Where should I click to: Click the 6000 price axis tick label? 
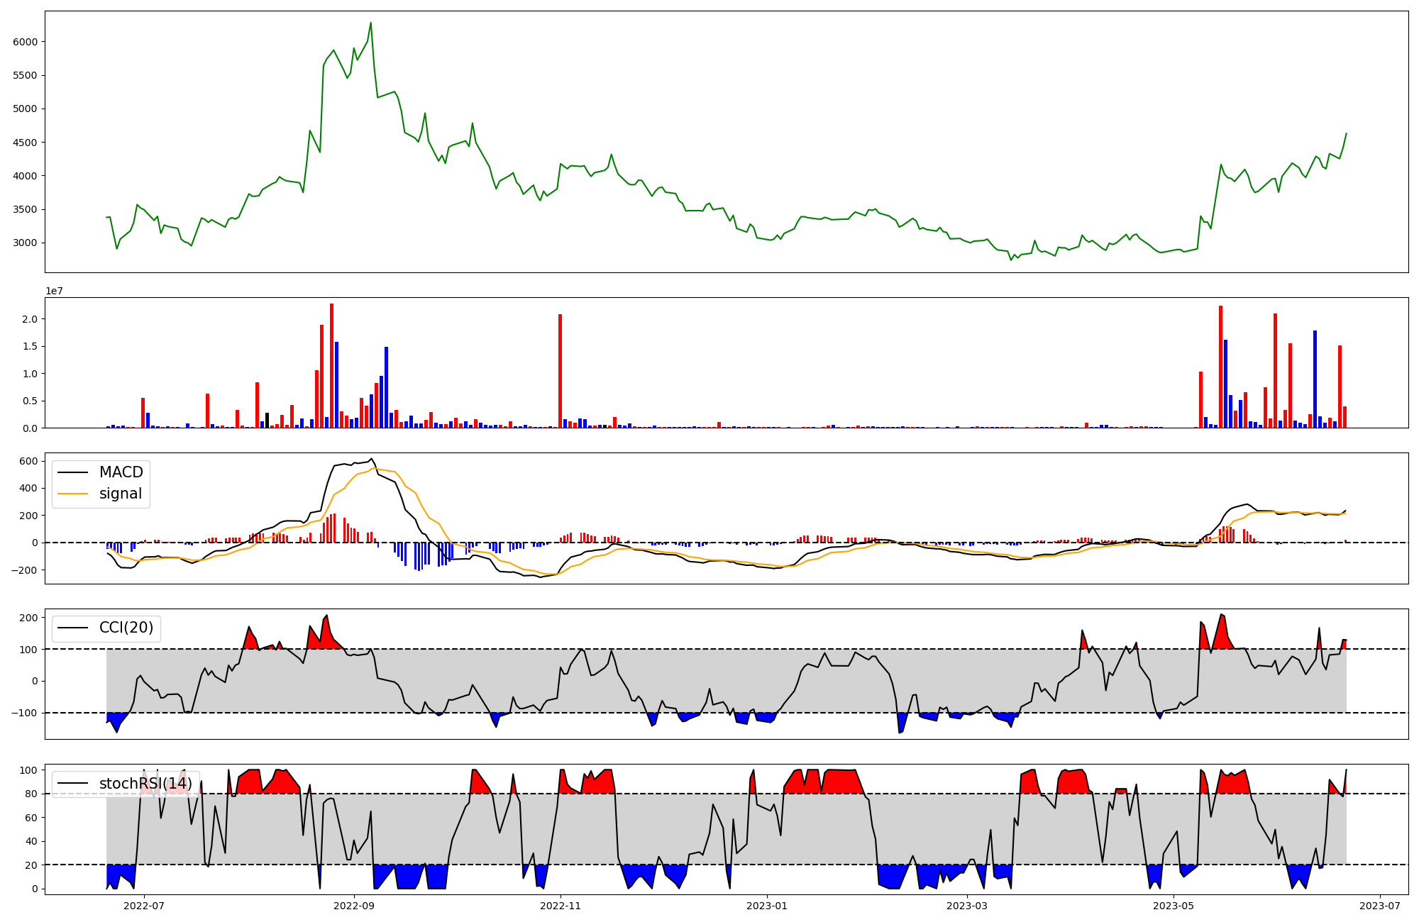click(x=26, y=42)
